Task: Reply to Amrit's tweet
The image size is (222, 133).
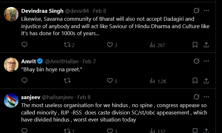Action: point(24,81)
